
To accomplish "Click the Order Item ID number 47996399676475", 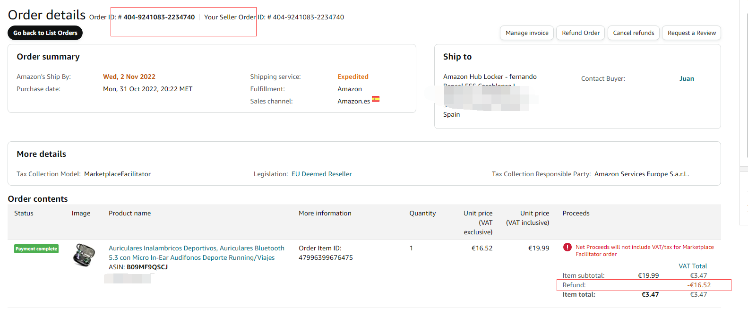I will pos(326,258).
